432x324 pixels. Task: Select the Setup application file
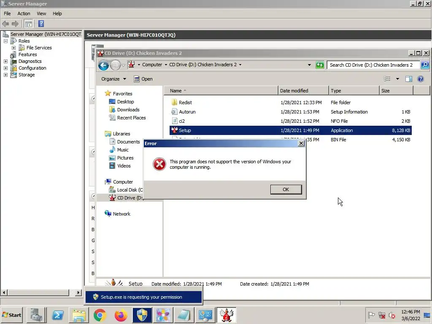pyautogui.click(x=291, y=130)
